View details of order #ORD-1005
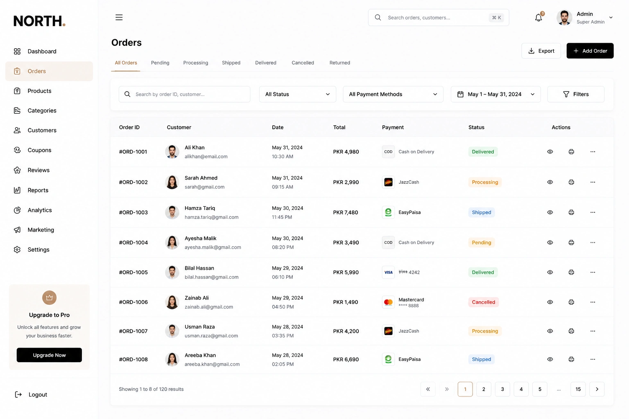The height and width of the screenshot is (419, 629). [x=550, y=273]
